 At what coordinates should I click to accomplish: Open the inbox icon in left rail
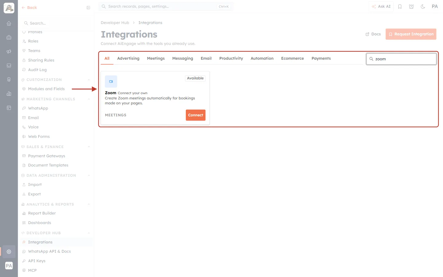pyautogui.click(x=9, y=66)
